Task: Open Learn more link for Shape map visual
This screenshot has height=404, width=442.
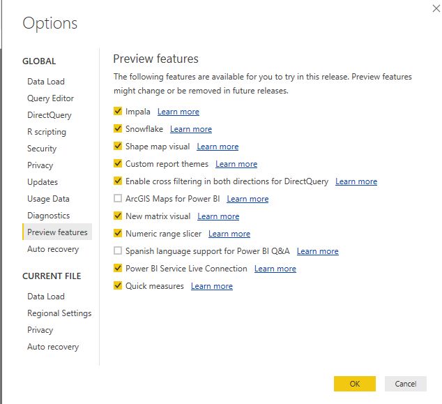Action: (218, 147)
